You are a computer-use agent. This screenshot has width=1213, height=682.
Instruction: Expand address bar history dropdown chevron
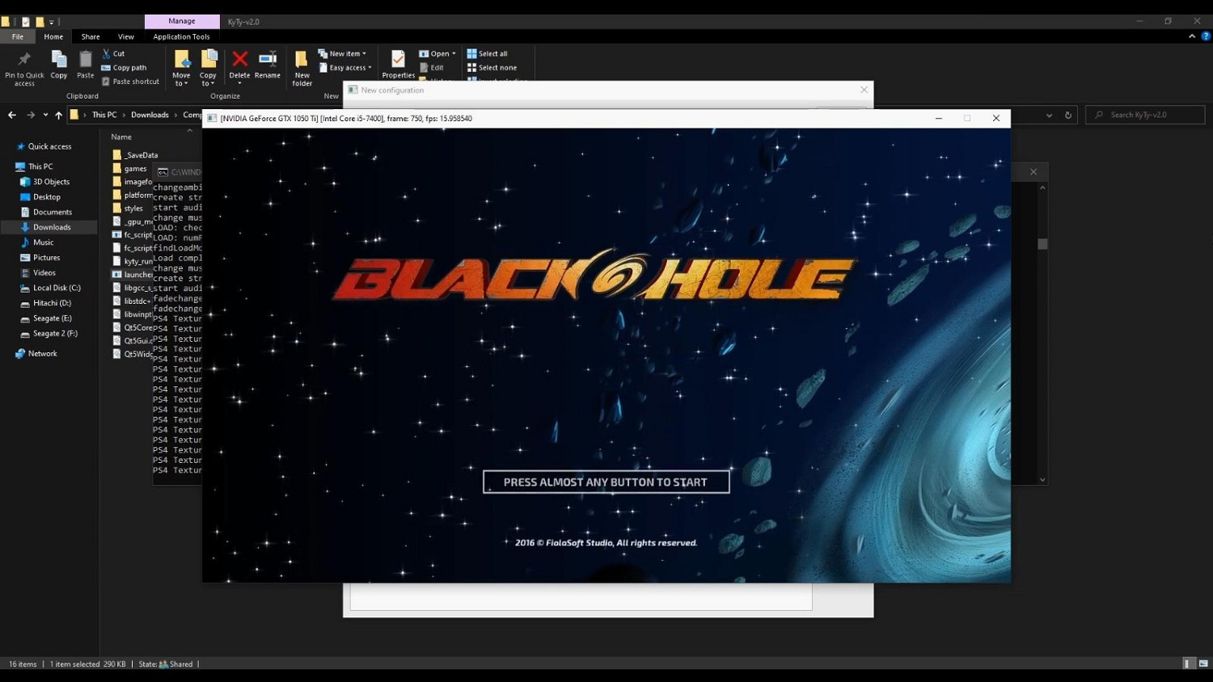click(x=1049, y=116)
